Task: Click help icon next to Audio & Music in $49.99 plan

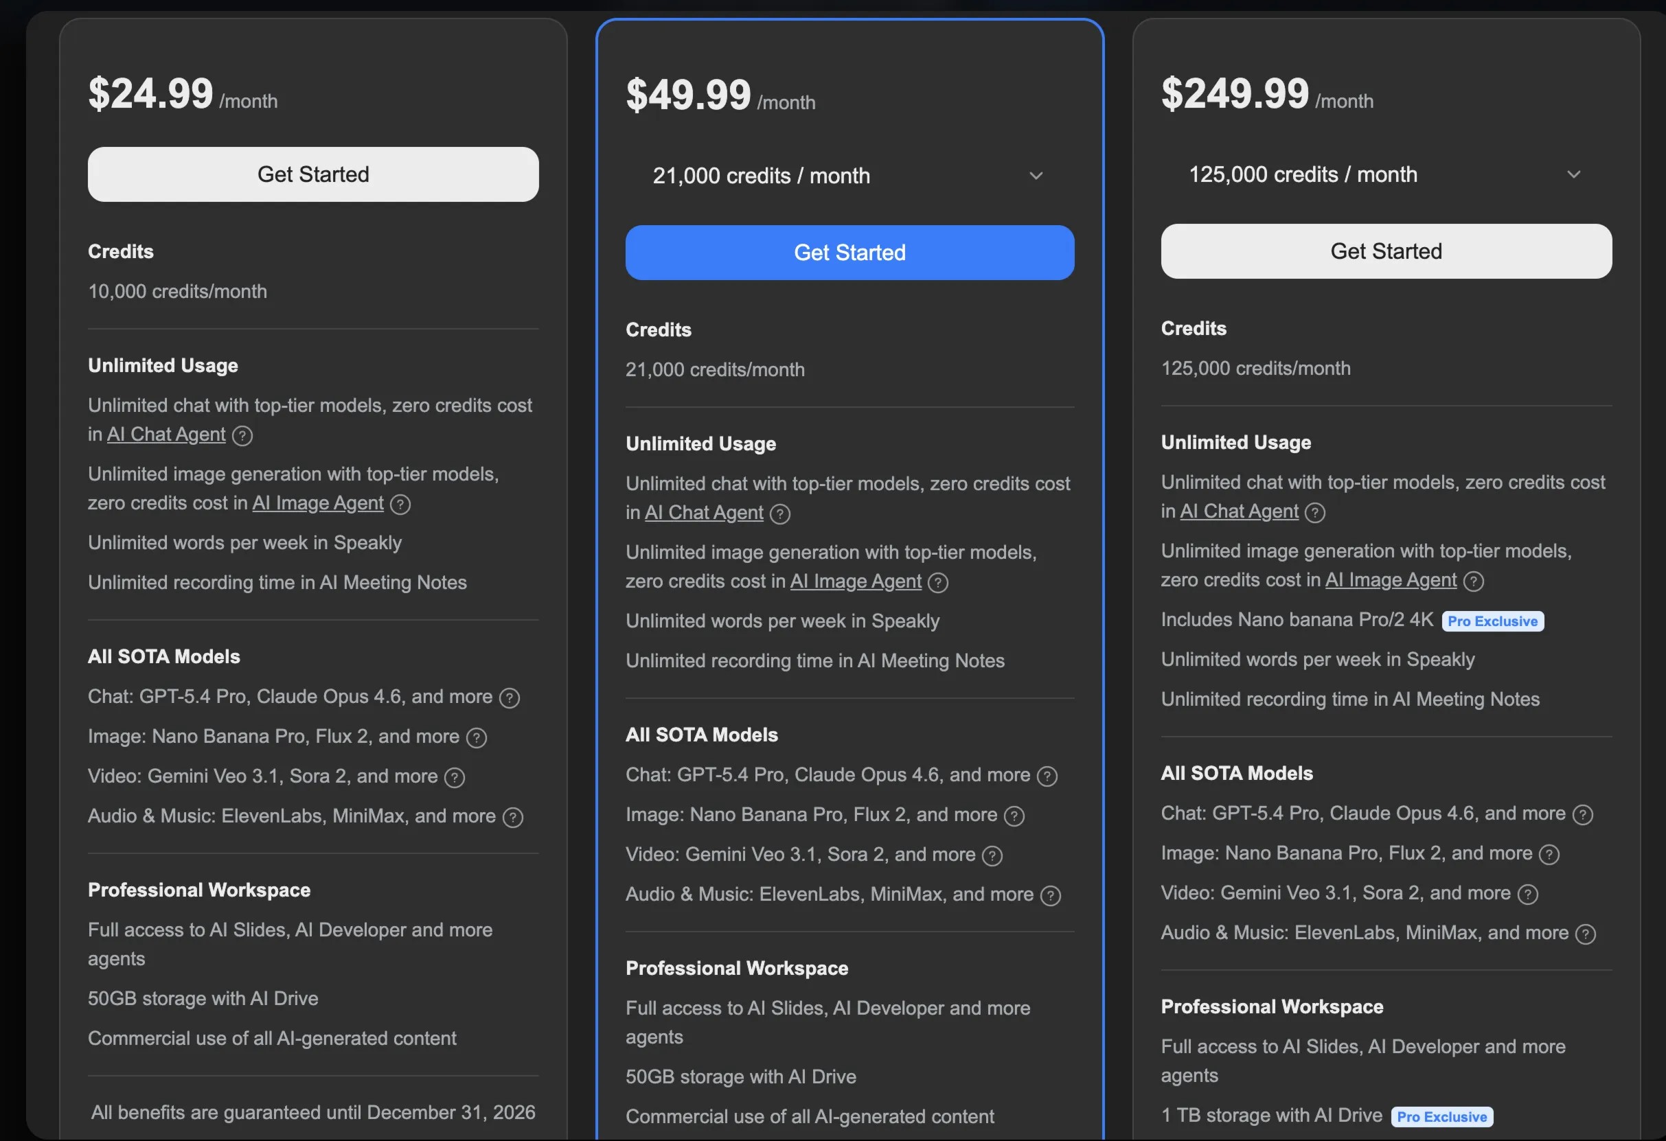Action: pyautogui.click(x=1050, y=896)
